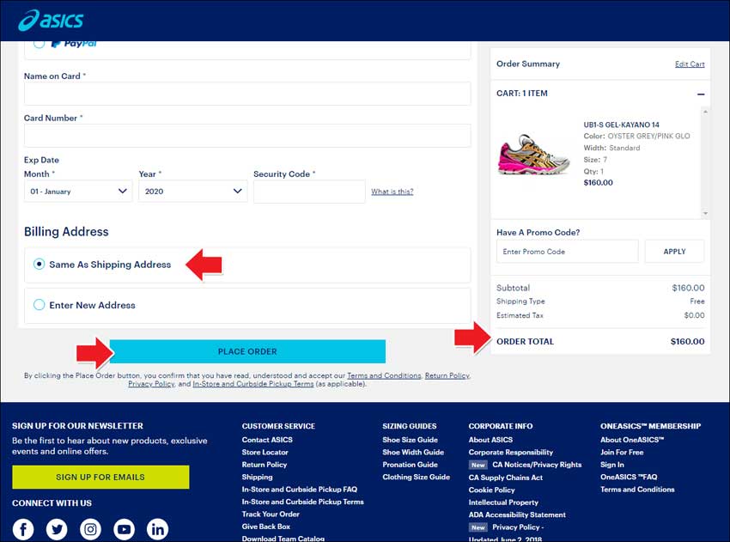Screen dimensions: 730x542
Task: Click the Order Total amount $160.00
Action: point(687,341)
